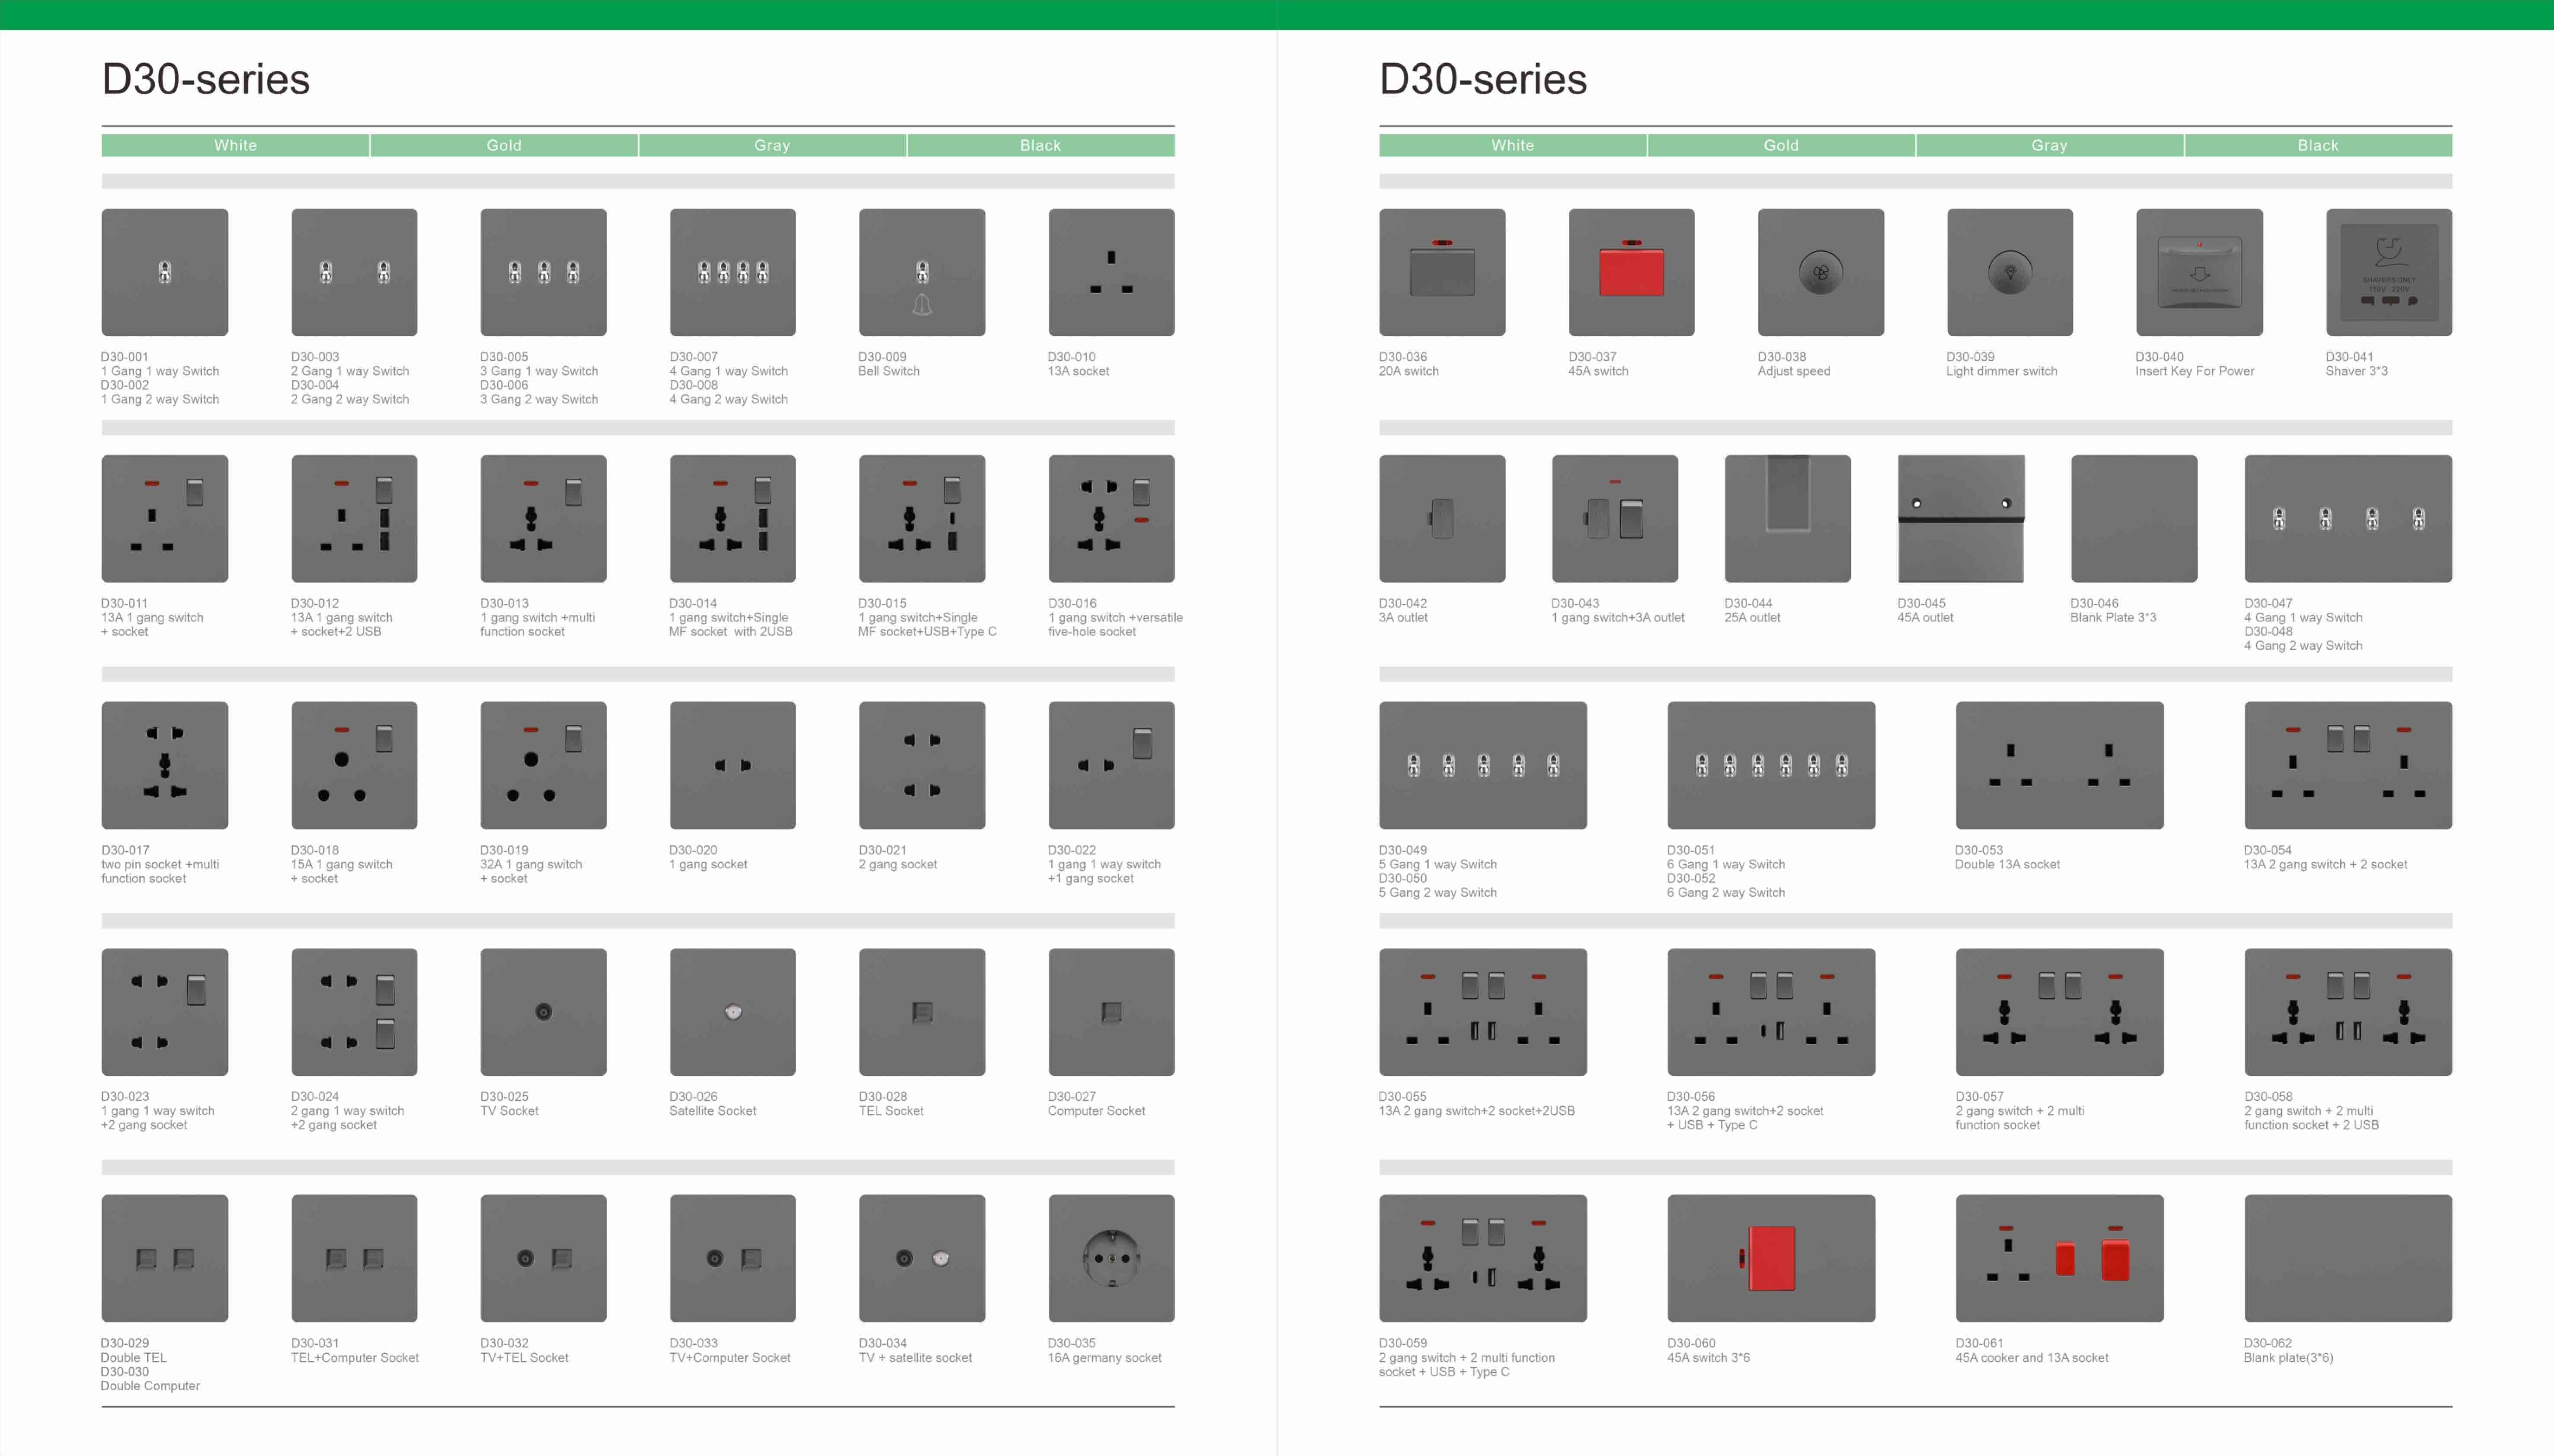Screen dimensions: 2554x1456
Task: Select the D30-049 five gang switch image
Action: click(1483, 765)
